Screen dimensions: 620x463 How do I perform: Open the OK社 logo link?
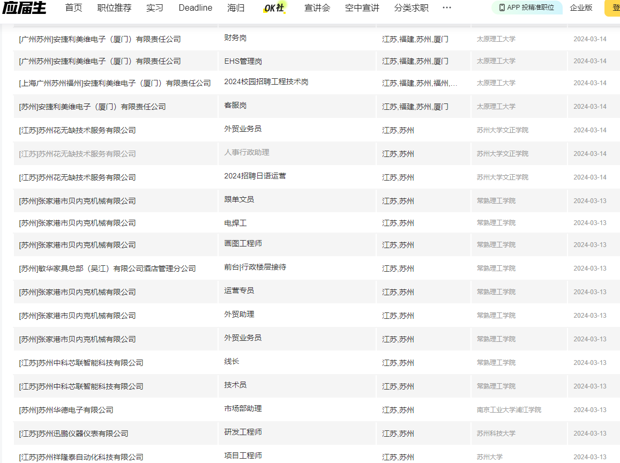point(274,8)
